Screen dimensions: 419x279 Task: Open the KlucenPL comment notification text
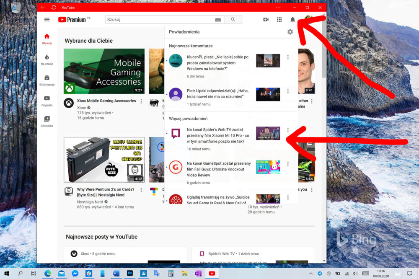click(x=217, y=63)
